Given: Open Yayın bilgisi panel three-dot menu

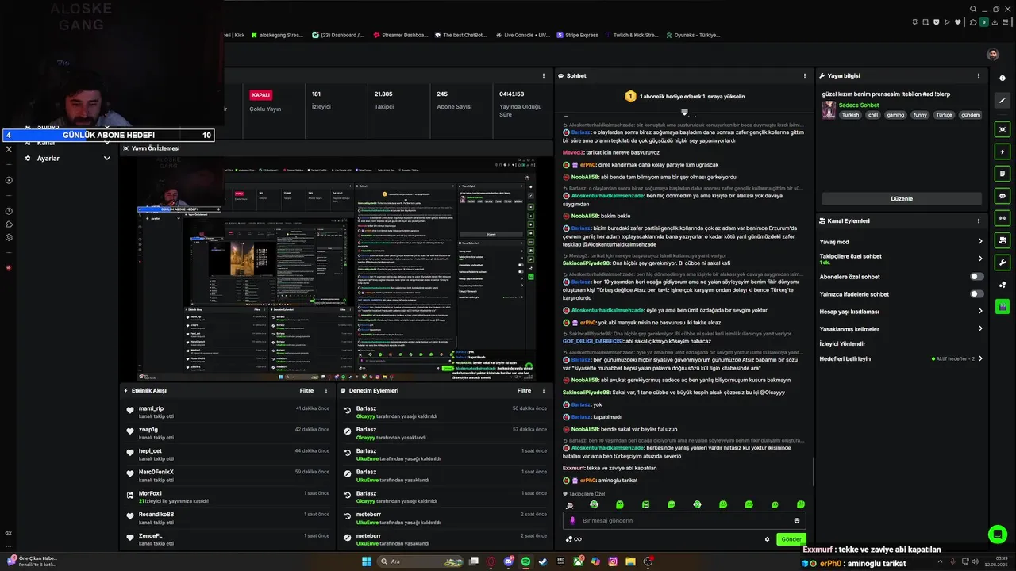Looking at the screenshot, I should [x=980, y=76].
